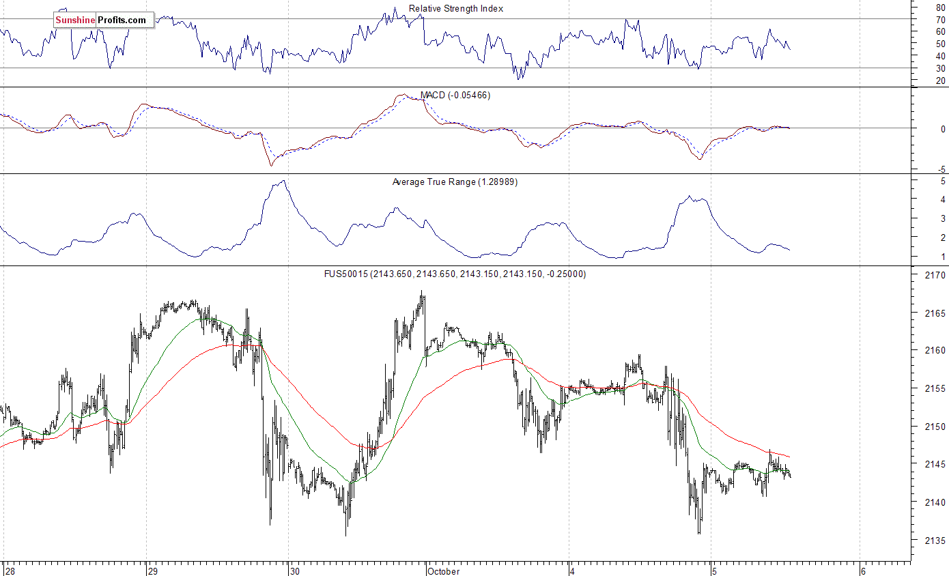949x576 pixels.
Task: Click the 2145 price axis label
Action: point(936,465)
